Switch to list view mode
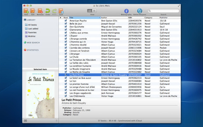 [90, 11]
